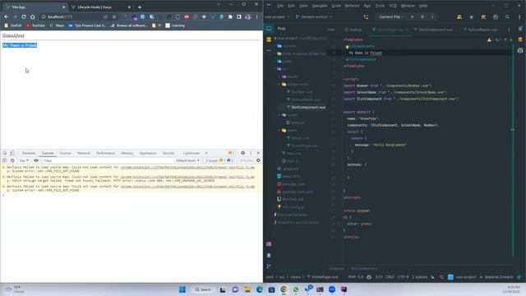Open the database tool icon on right sidebar

(520, 39)
